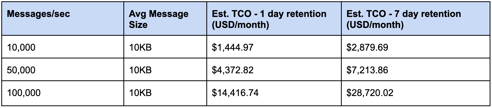Click the 10,000 messages/sec cell
The image size is (492, 108).
(21, 47)
